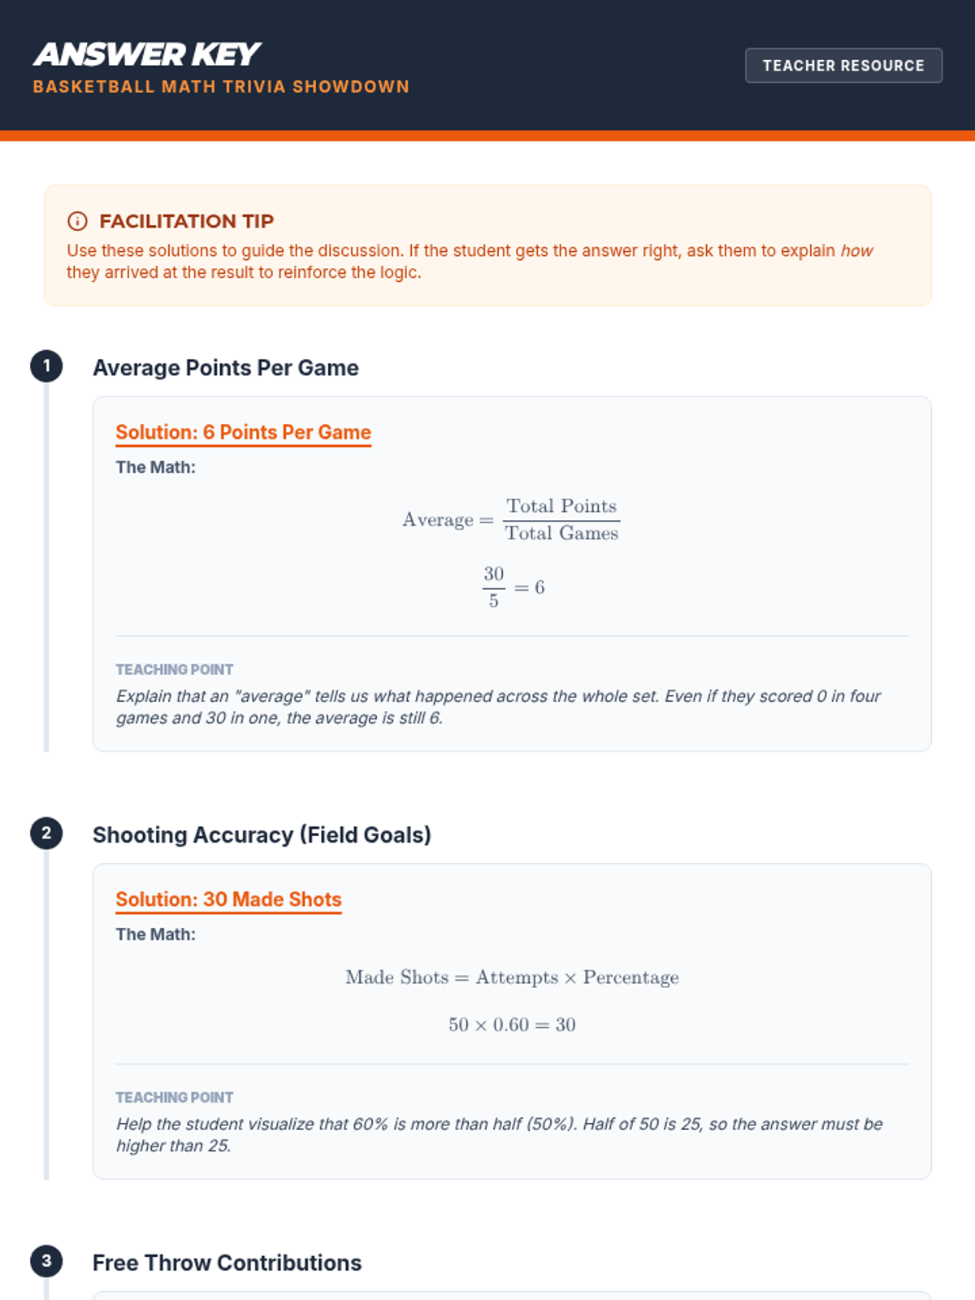Click the Answer Key title logo
Image resolution: width=975 pixels, height=1300 pixels.
coord(147,54)
